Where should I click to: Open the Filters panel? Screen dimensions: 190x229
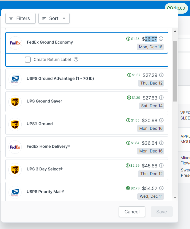coord(20,18)
